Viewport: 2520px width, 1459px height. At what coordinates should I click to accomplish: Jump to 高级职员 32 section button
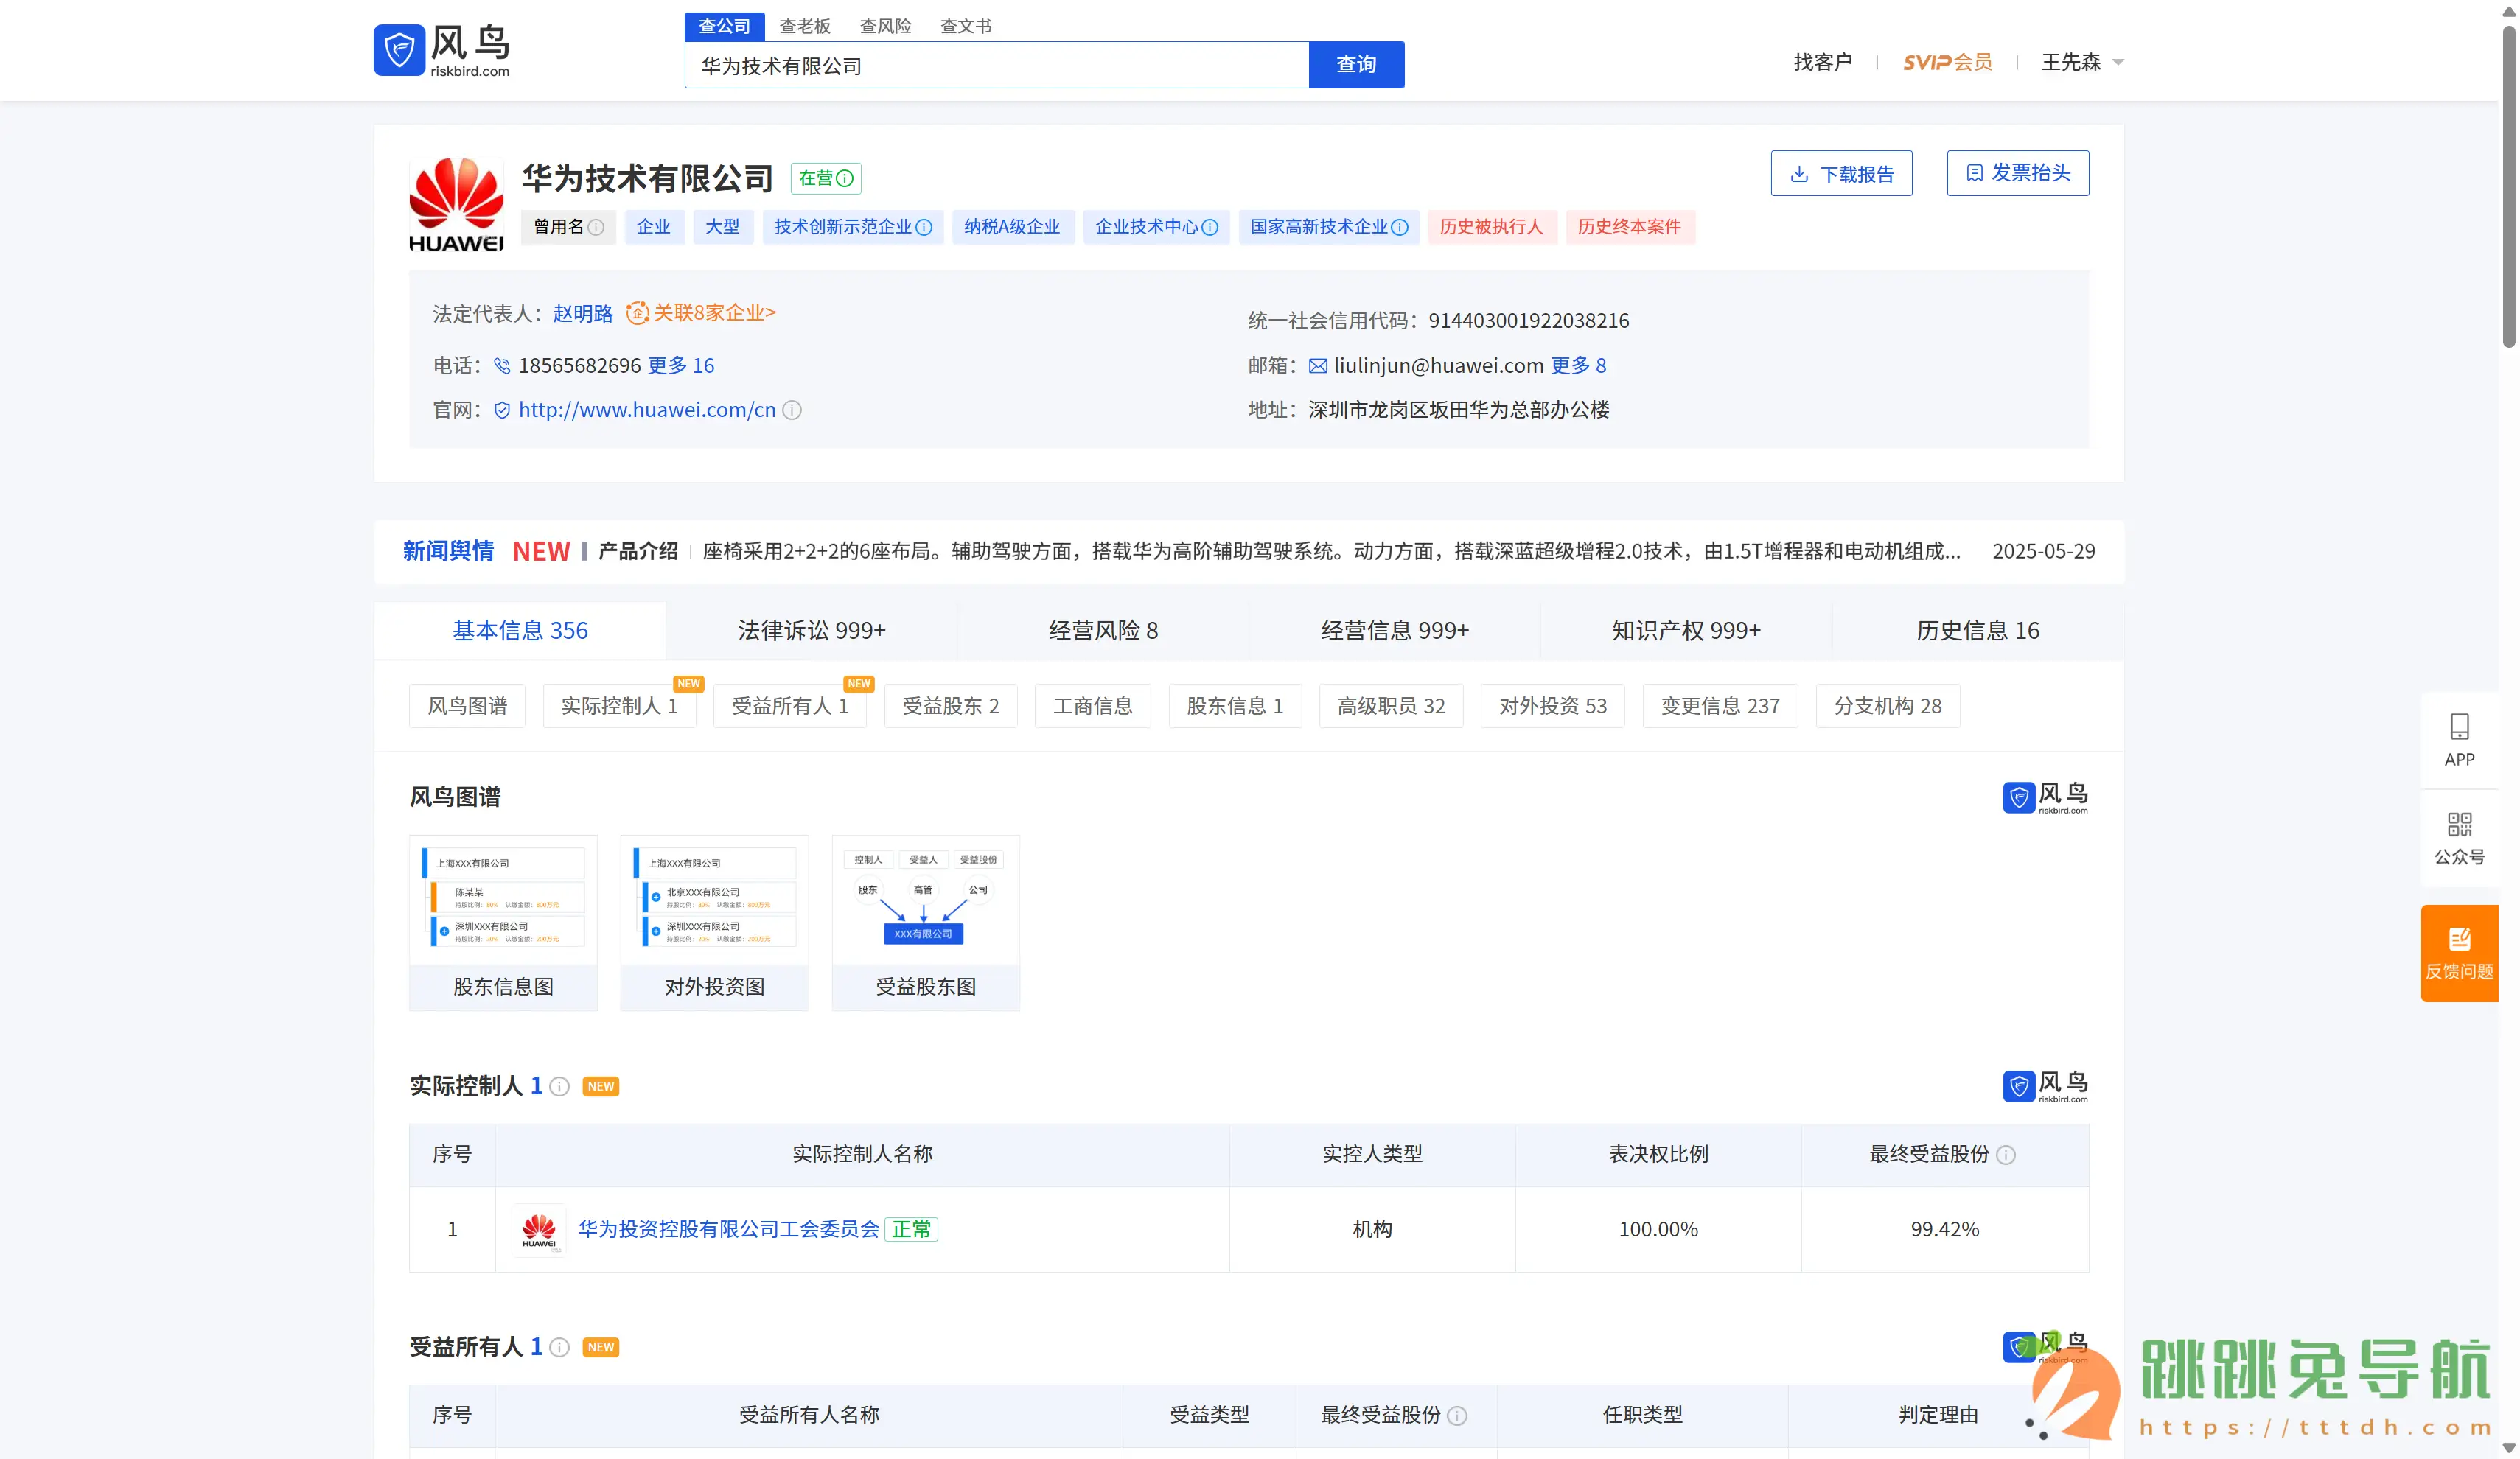click(x=1391, y=707)
